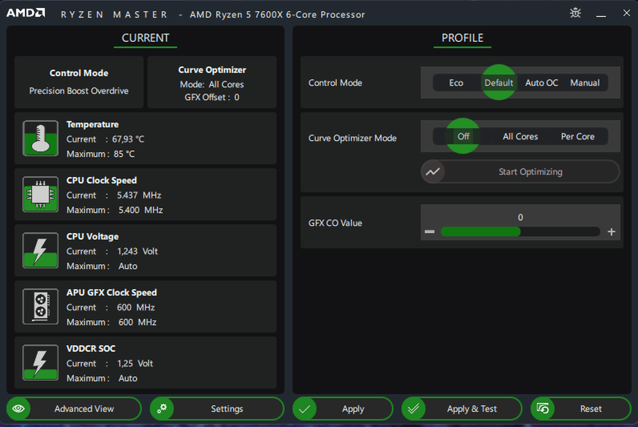The width and height of the screenshot is (638, 427).
Task: Set Curve Optimizer Mode to All Cores
Action: (520, 136)
